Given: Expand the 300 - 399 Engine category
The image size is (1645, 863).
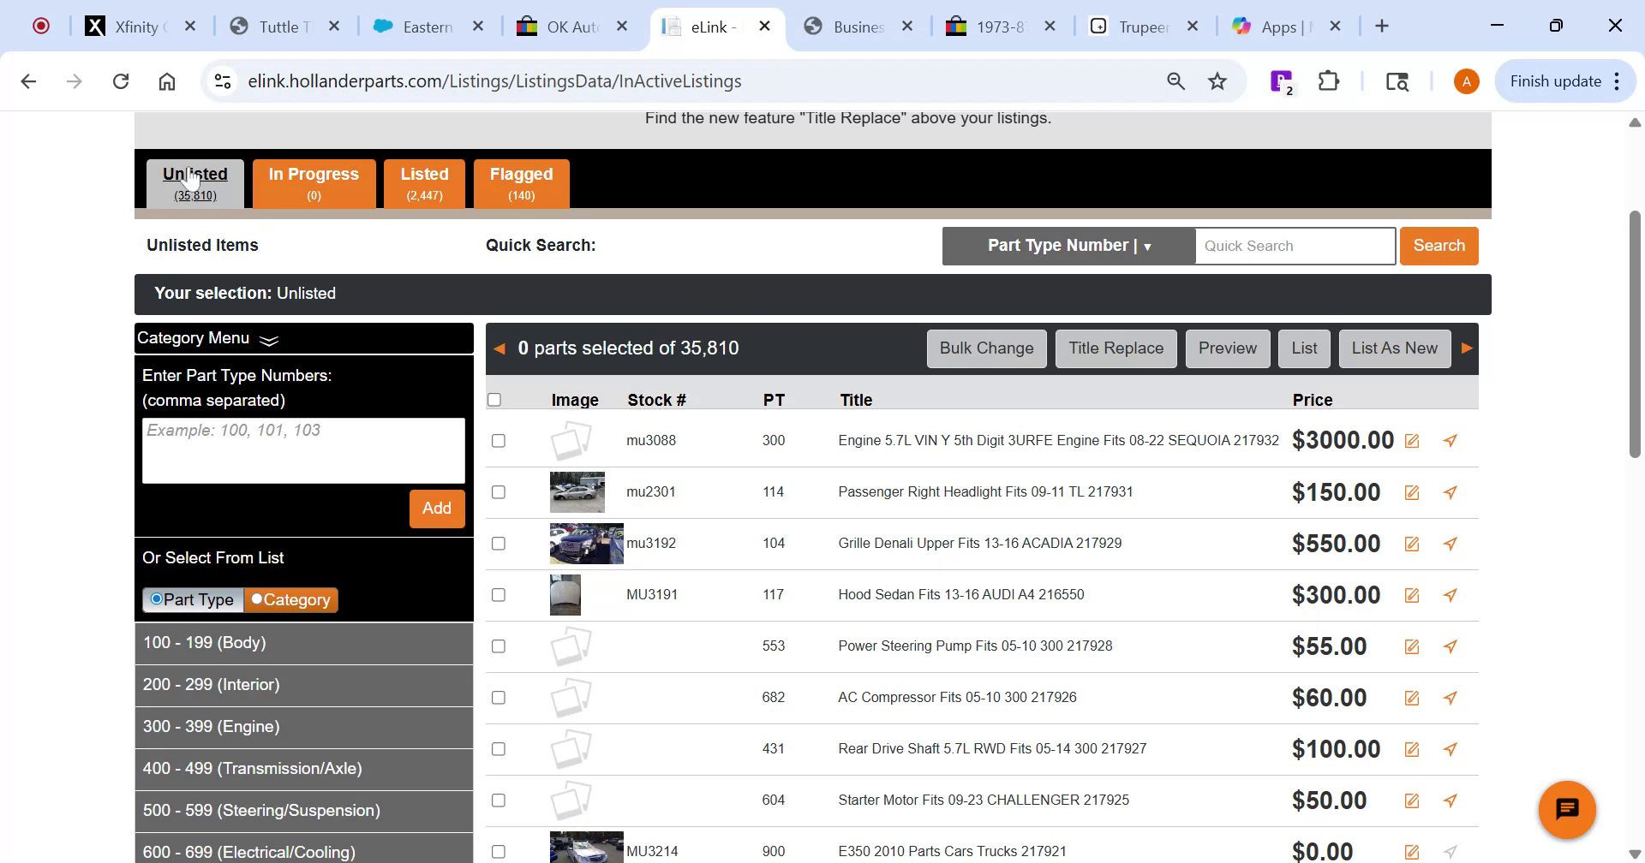Looking at the screenshot, I should [x=211, y=727].
